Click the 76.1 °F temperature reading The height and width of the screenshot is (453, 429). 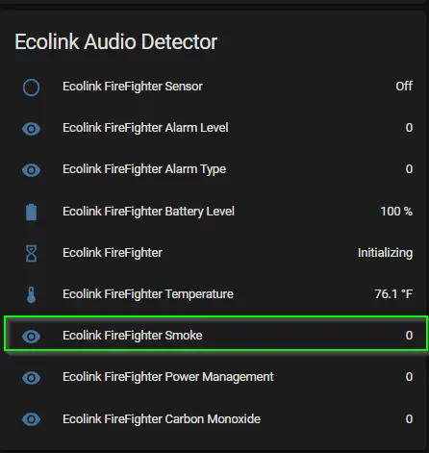coord(393,294)
